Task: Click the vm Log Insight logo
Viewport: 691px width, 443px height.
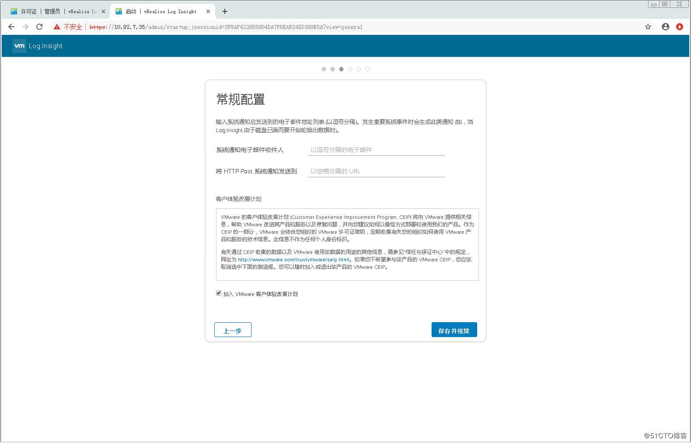Action: (38, 46)
